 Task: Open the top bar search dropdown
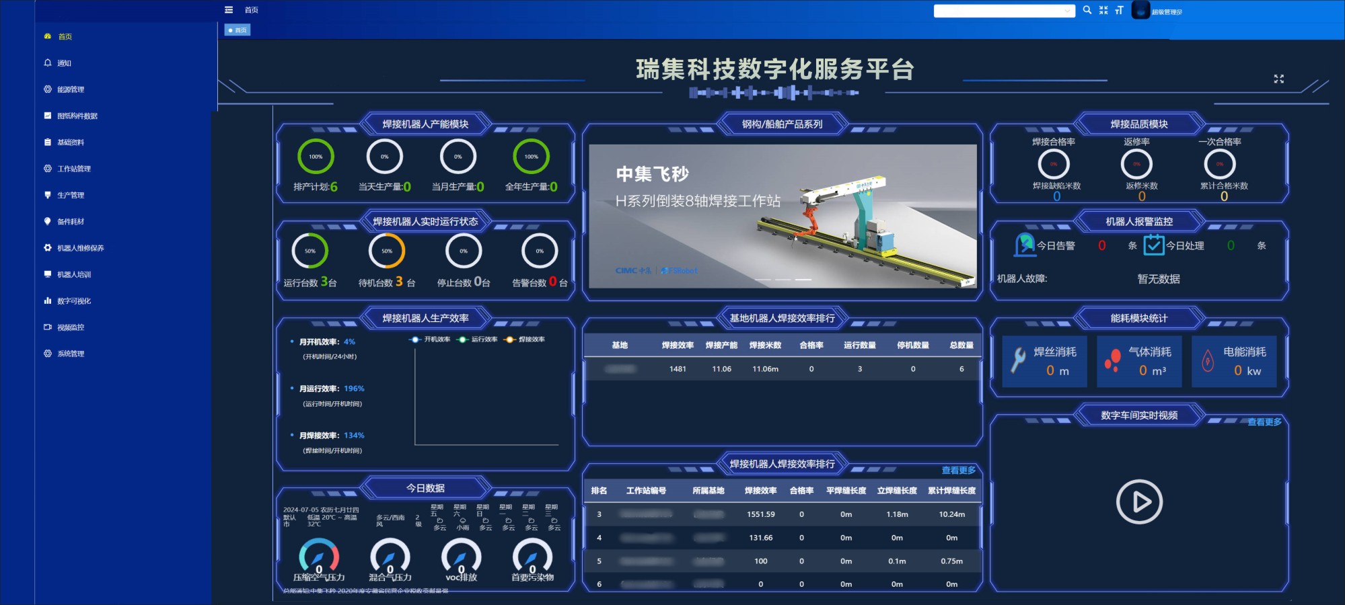point(1004,11)
